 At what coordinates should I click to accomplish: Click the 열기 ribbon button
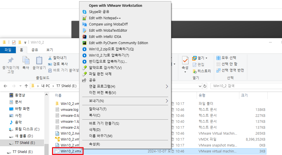(198, 58)
